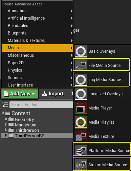Open the Animation submenu
This screenshot has height=171, width=131.
[37, 11]
